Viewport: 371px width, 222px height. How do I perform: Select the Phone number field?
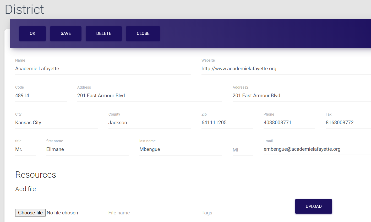click(x=289, y=123)
